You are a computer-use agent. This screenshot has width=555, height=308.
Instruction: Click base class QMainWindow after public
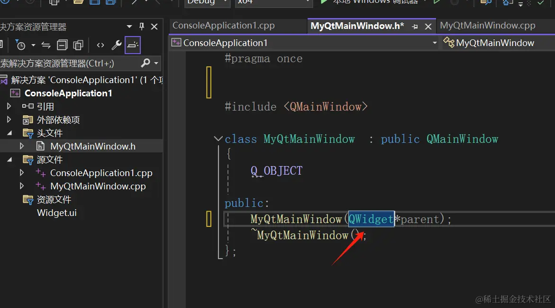pos(462,139)
